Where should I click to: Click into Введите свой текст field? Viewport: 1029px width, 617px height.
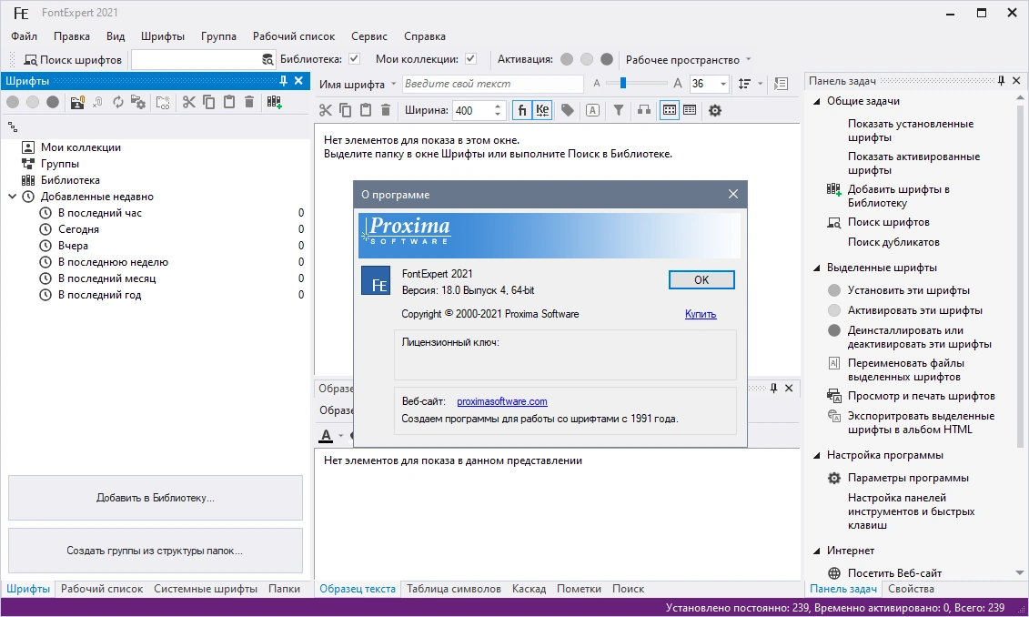click(x=492, y=84)
